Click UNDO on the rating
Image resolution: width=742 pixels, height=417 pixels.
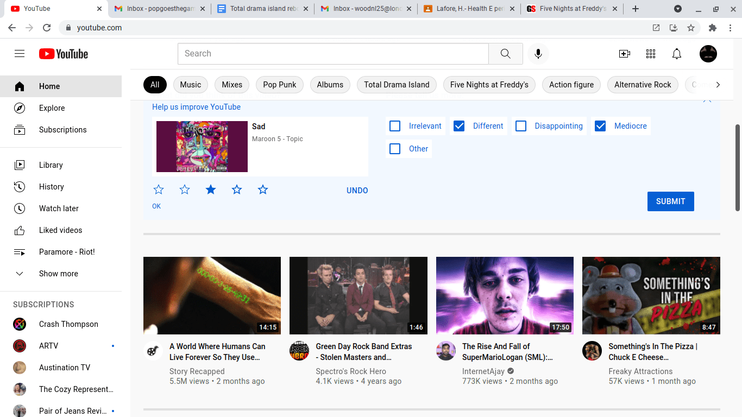click(x=357, y=191)
